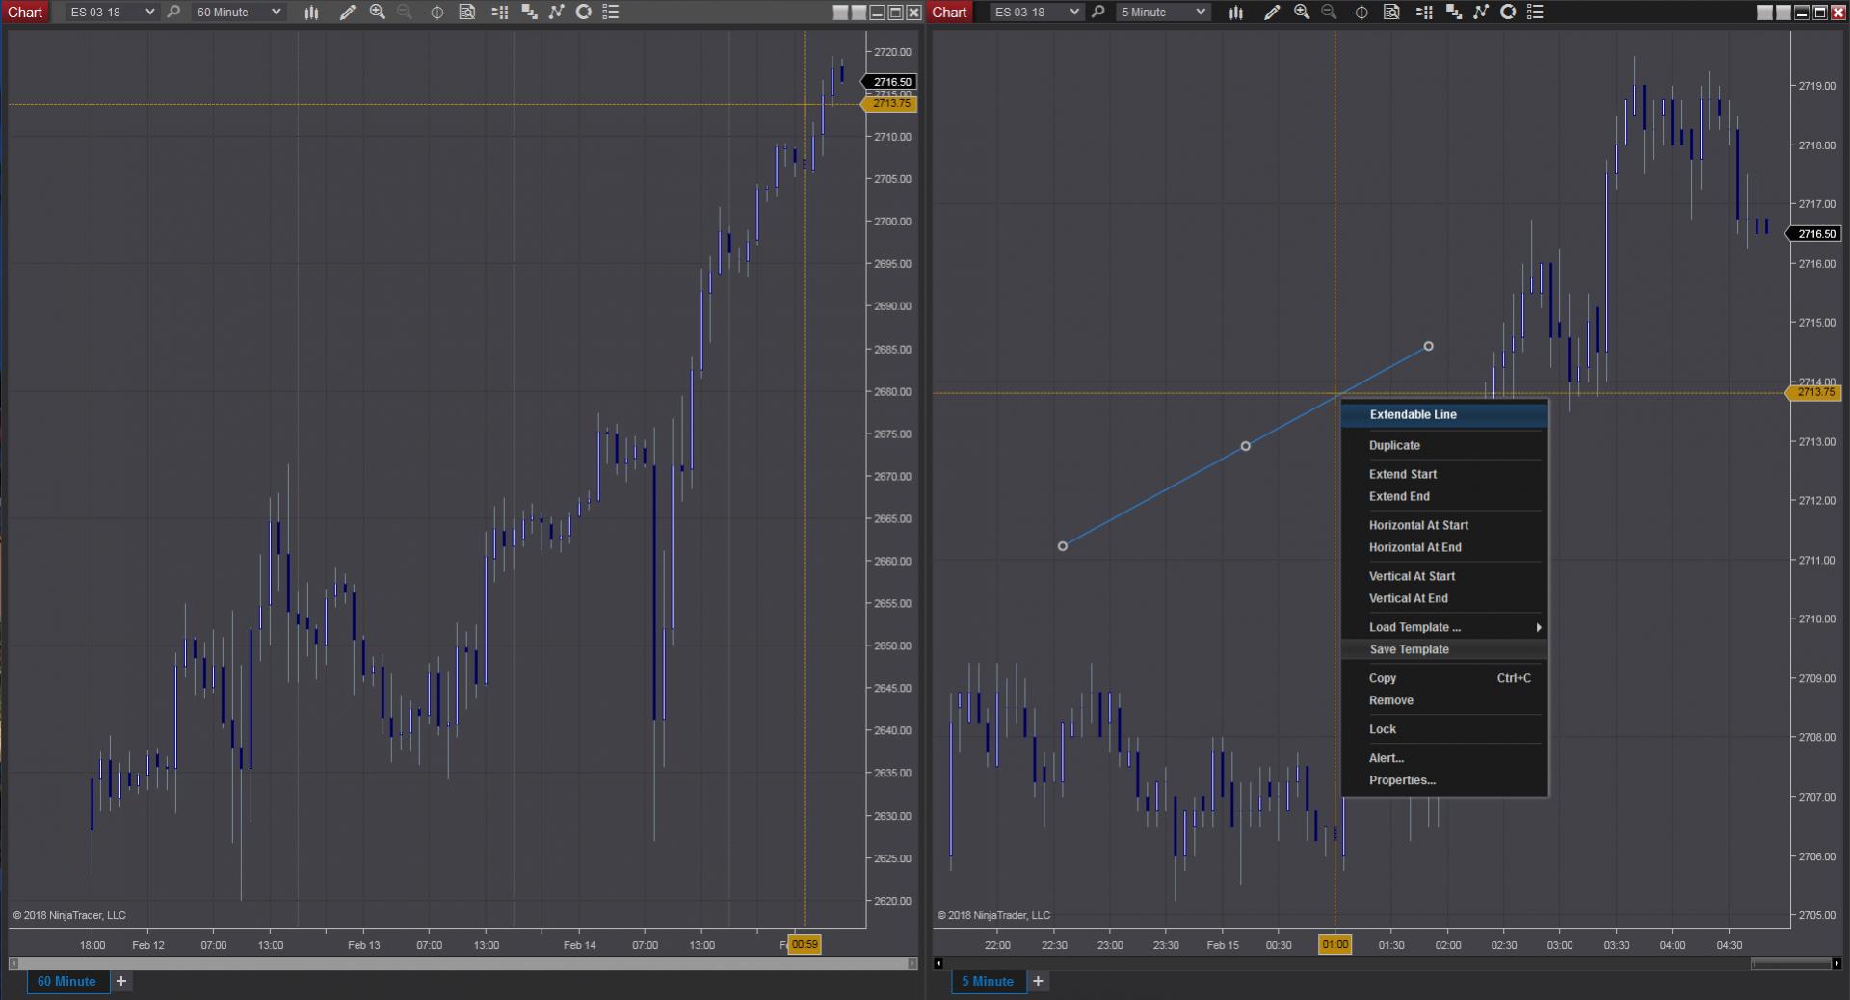Click the 2716.50 price marker in left chart

(889, 82)
